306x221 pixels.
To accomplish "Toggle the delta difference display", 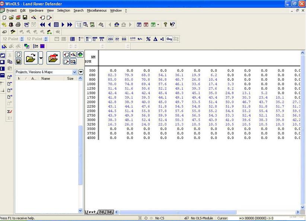I will tap(155, 39).
